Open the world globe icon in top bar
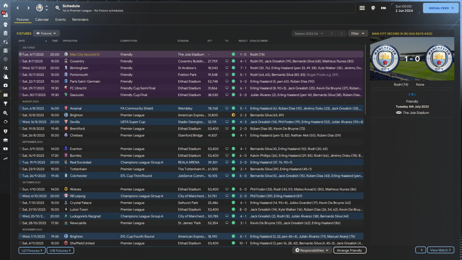This screenshot has height=260, width=462. click(373, 8)
